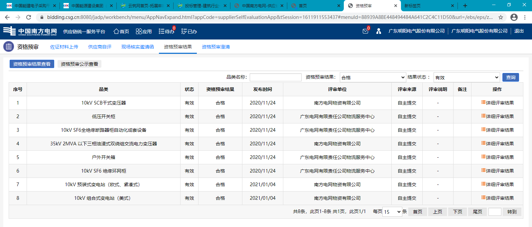Click the mail envelope notification icon
This screenshot has height=227, width=532.
[365, 31]
